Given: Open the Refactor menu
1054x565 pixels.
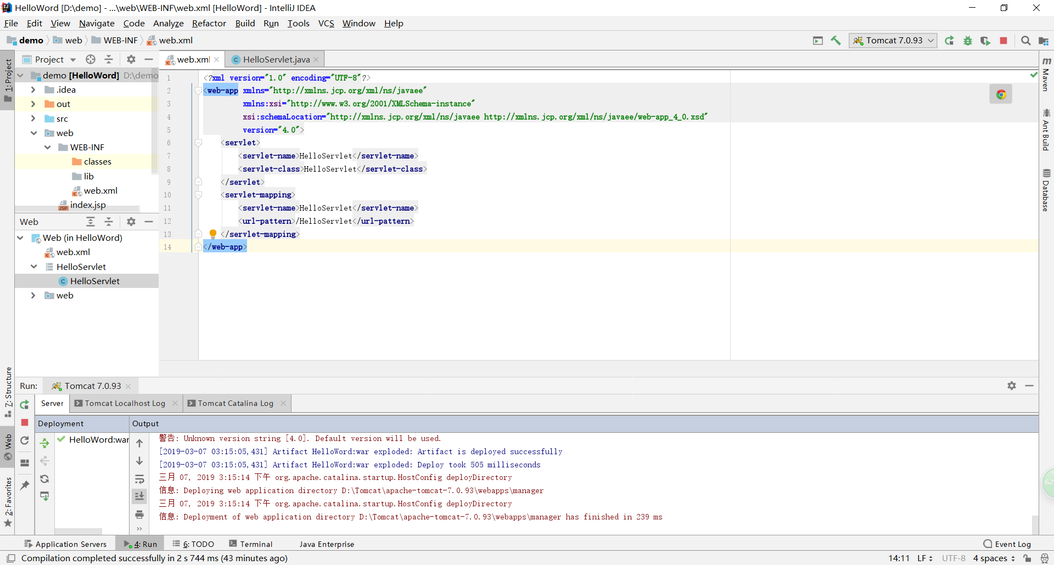Looking at the screenshot, I should click(x=209, y=23).
